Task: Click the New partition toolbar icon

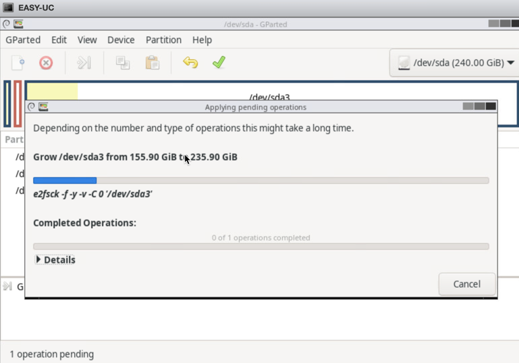Action: click(x=18, y=63)
